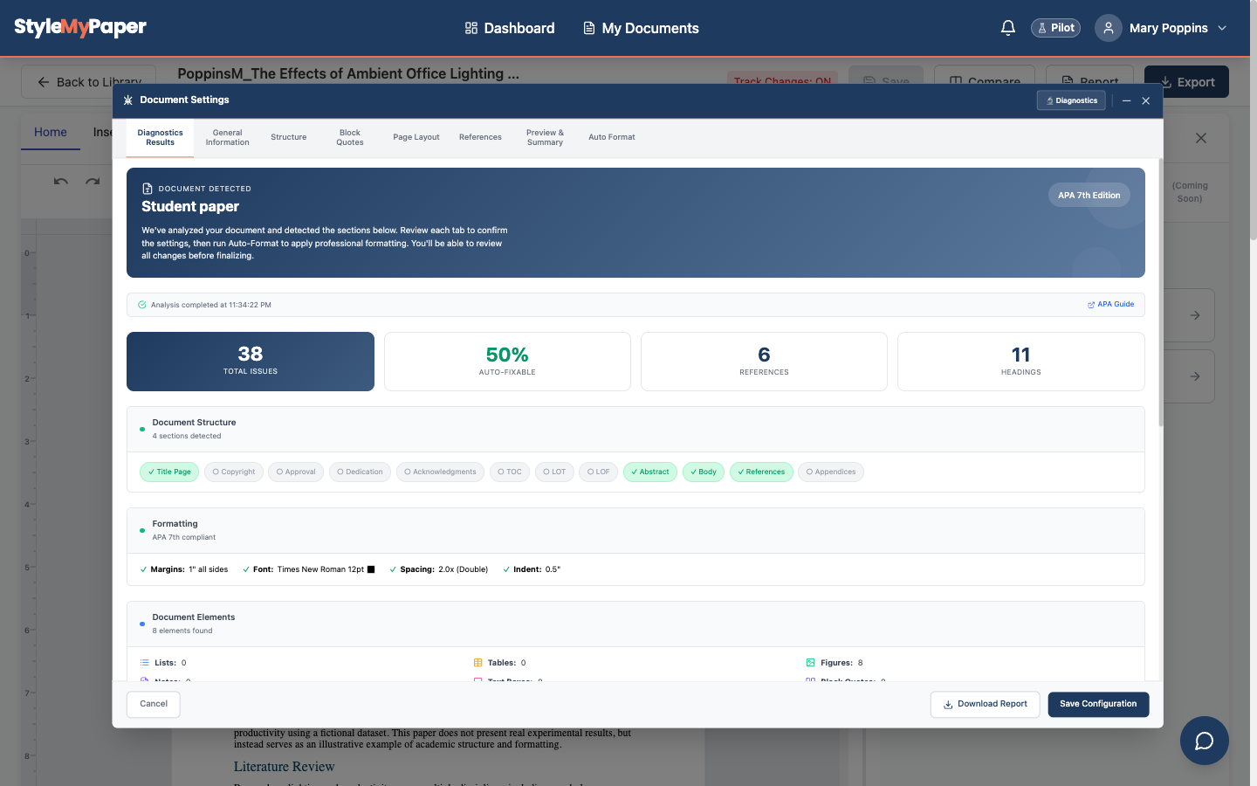Click Back to Library button
Image resolution: width=1257 pixels, height=786 pixels.
pyautogui.click(x=88, y=82)
